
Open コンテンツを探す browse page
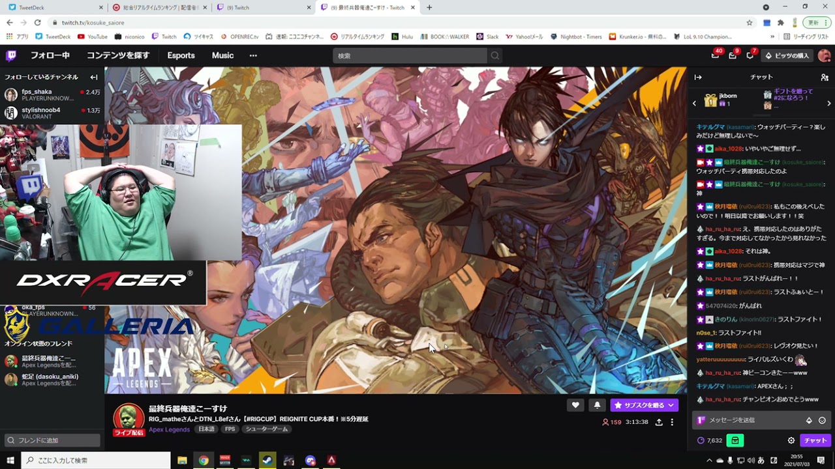118,55
